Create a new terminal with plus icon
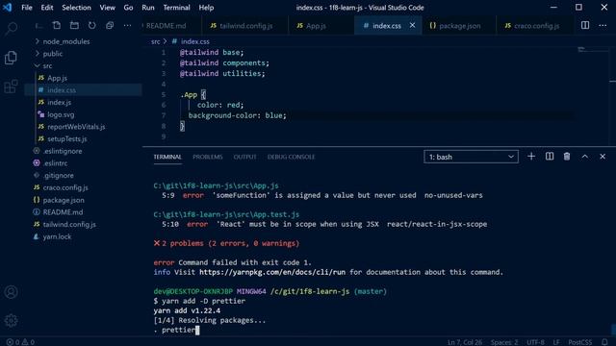The height and width of the screenshot is (346, 616). 531,157
